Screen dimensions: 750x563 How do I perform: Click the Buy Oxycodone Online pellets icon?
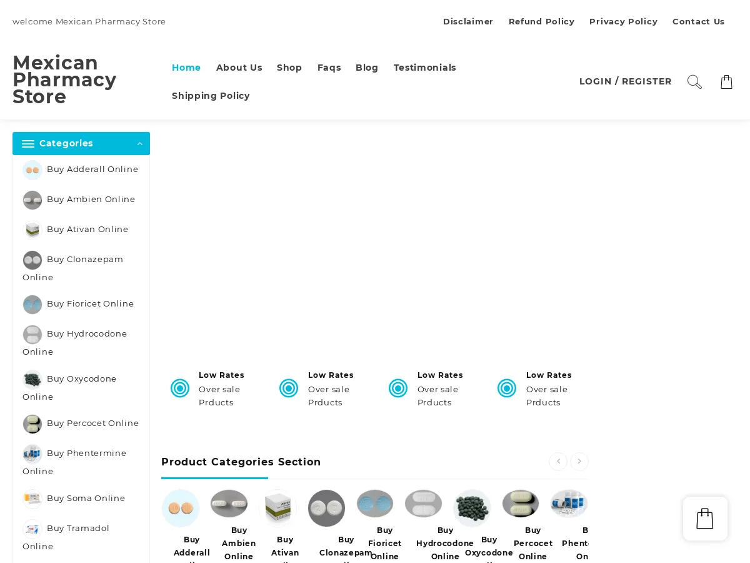[32, 380]
